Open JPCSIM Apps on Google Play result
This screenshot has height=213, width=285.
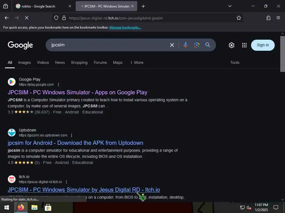tap(77, 92)
